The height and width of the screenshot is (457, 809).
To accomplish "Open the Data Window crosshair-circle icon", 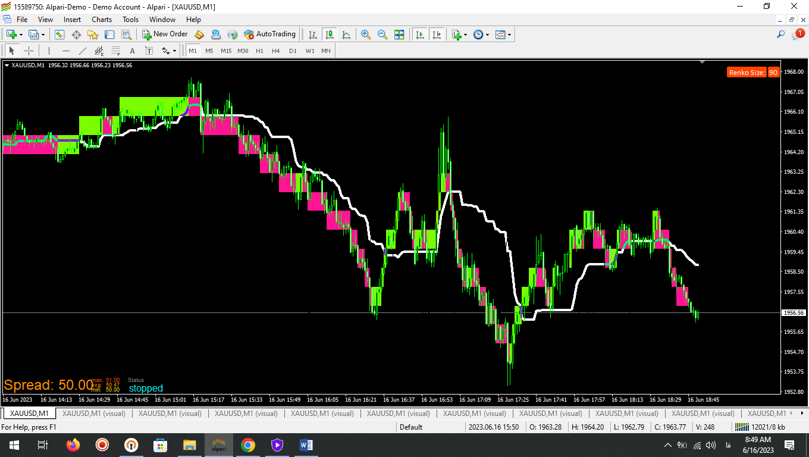I will 76,35.
